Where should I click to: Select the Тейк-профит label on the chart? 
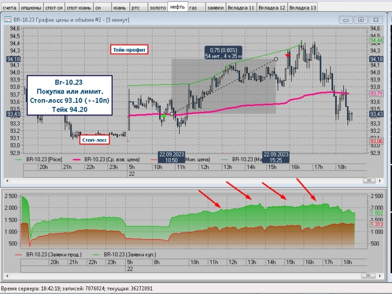tap(130, 50)
